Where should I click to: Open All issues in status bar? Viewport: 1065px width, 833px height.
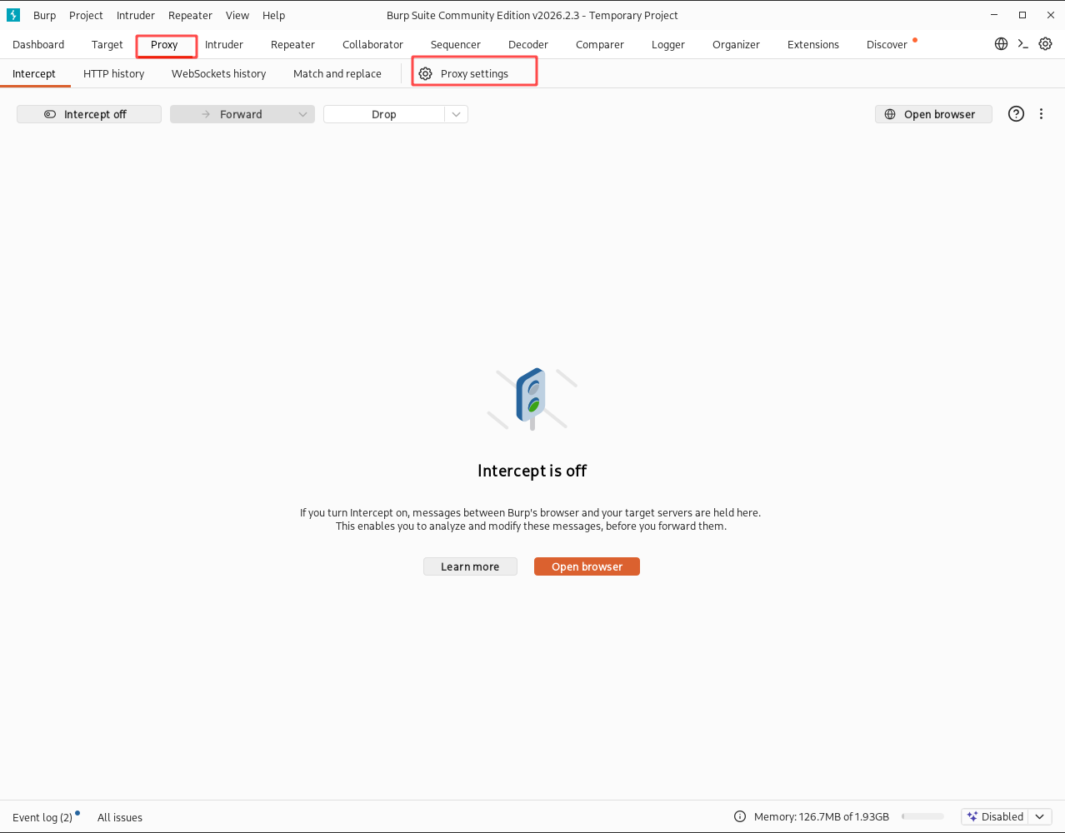coord(120,817)
